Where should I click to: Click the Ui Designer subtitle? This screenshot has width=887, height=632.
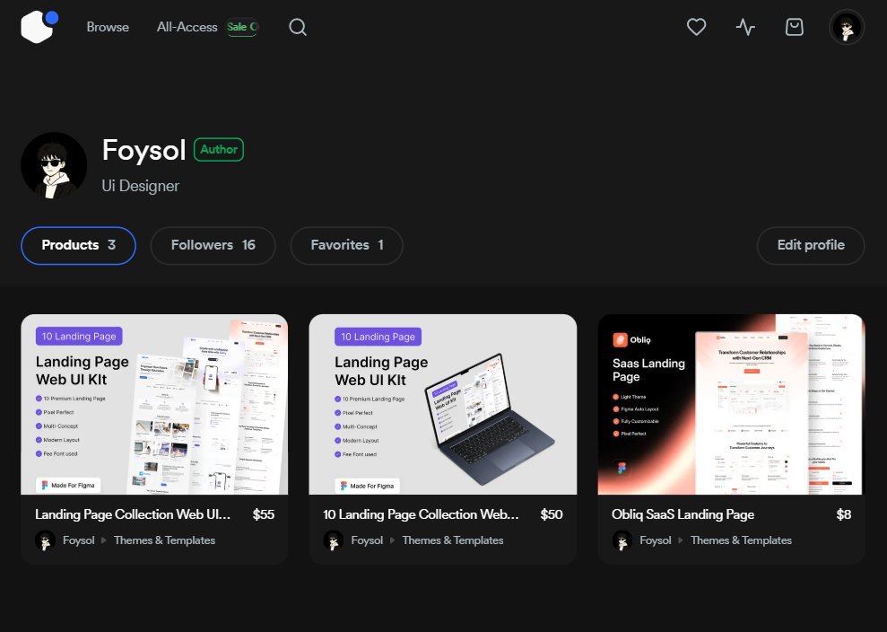tap(140, 186)
